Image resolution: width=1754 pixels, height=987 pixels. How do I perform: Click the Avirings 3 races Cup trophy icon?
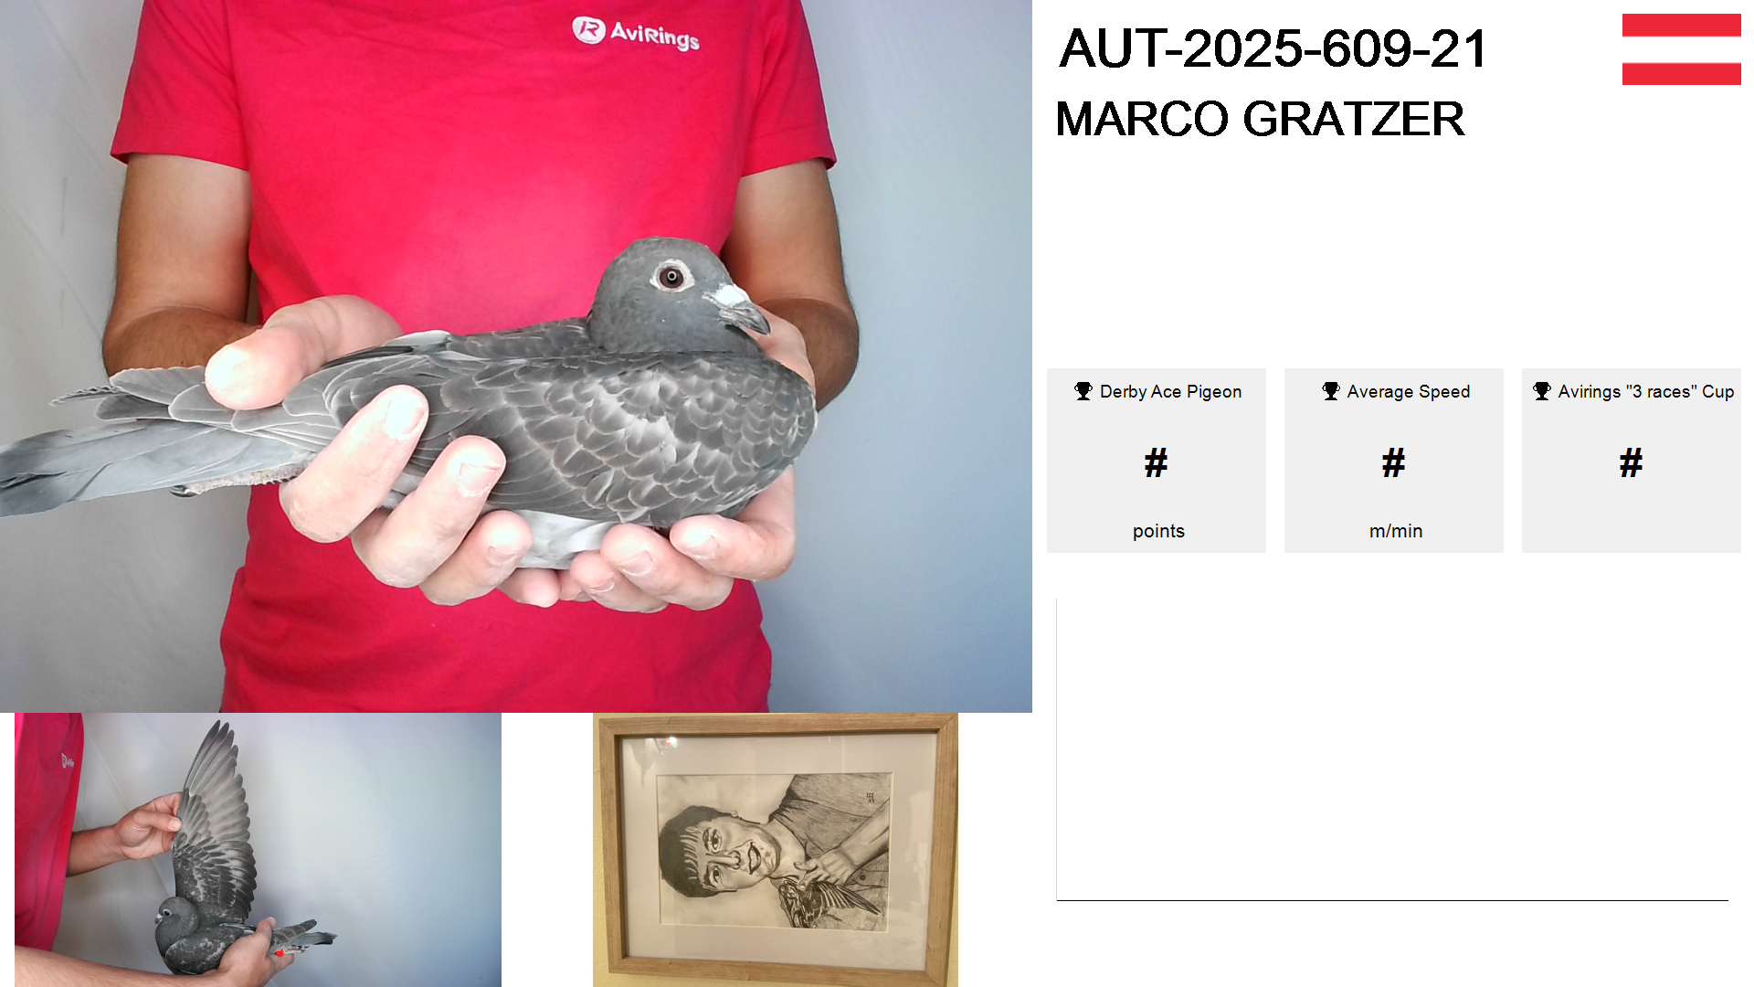pos(1542,391)
